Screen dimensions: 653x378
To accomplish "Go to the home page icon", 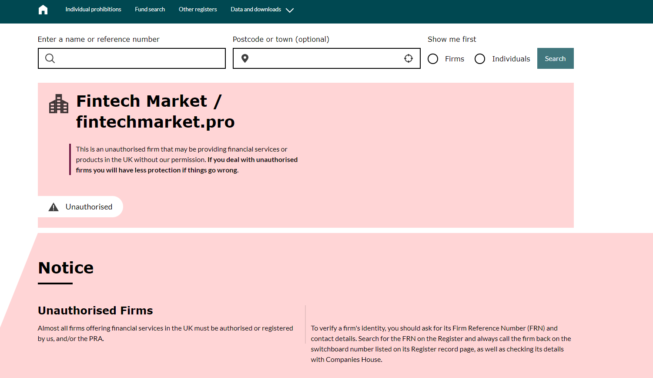I will pyautogui.click(x=43, y=10).
